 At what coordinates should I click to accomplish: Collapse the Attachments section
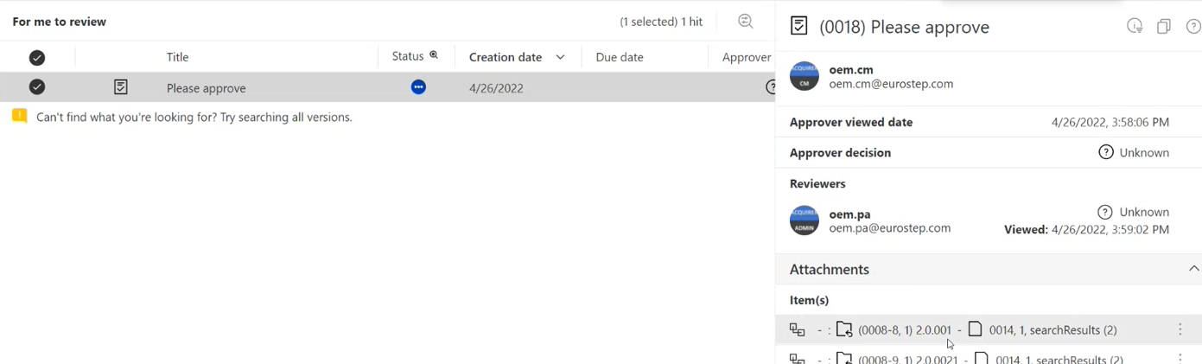(1193, 269)
